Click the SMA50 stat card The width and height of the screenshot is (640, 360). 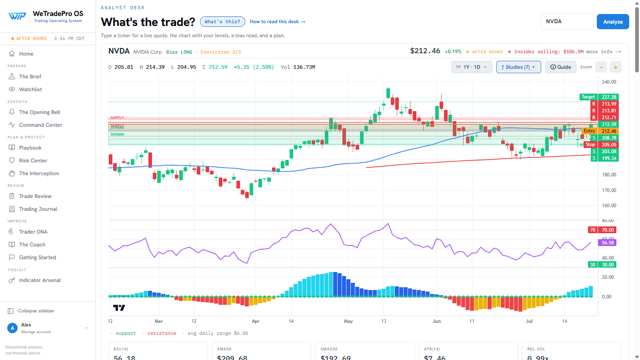(x=261, y=351)
